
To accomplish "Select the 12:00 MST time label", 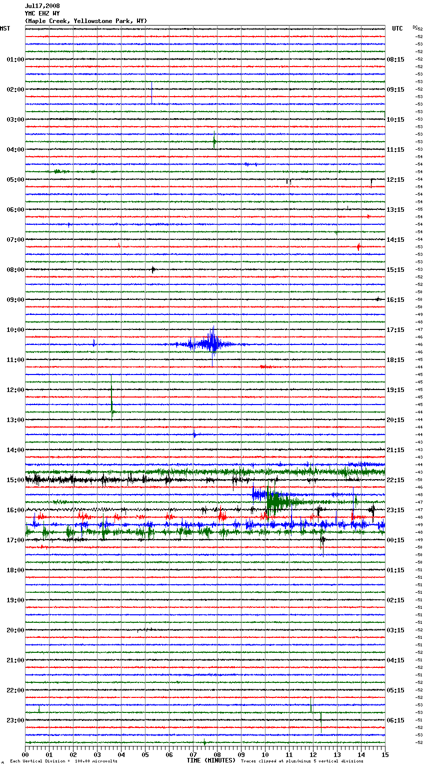I will coord(15,390).
